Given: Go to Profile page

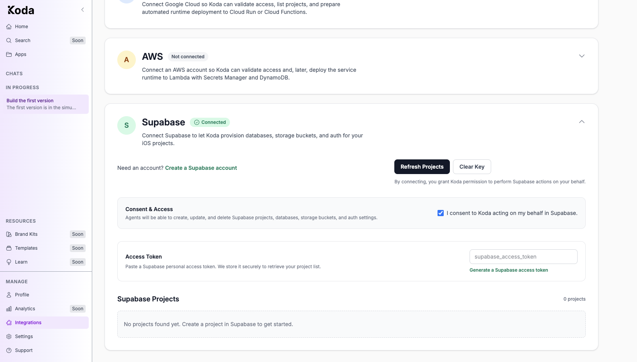Looking at the screenshot, I should [x=46, y=295].
